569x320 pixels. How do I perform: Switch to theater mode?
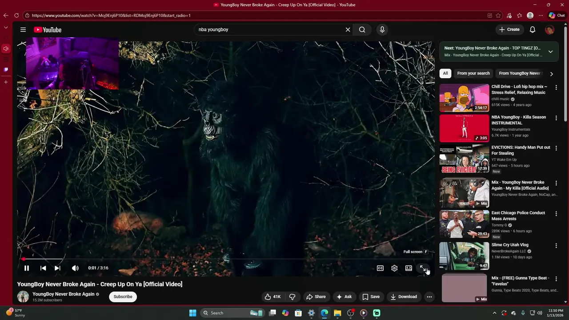[409, 268]
